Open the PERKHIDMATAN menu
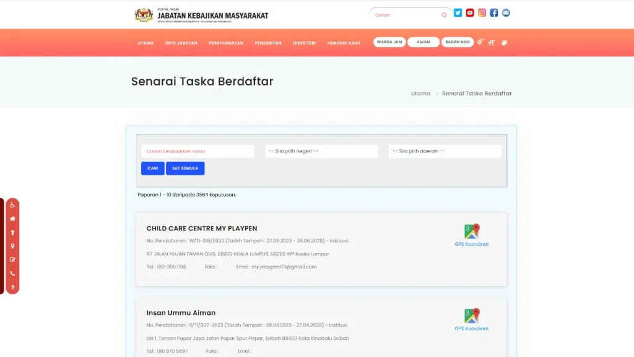The height and width of the screenshot is (357, 634). (226, 43)
